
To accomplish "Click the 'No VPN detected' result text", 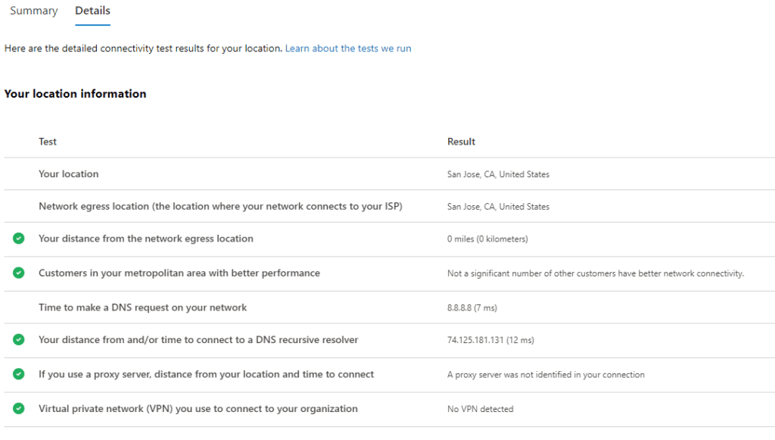I will (480, 409).
